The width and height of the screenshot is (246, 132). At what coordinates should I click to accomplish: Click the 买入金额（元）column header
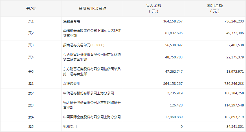153,8
